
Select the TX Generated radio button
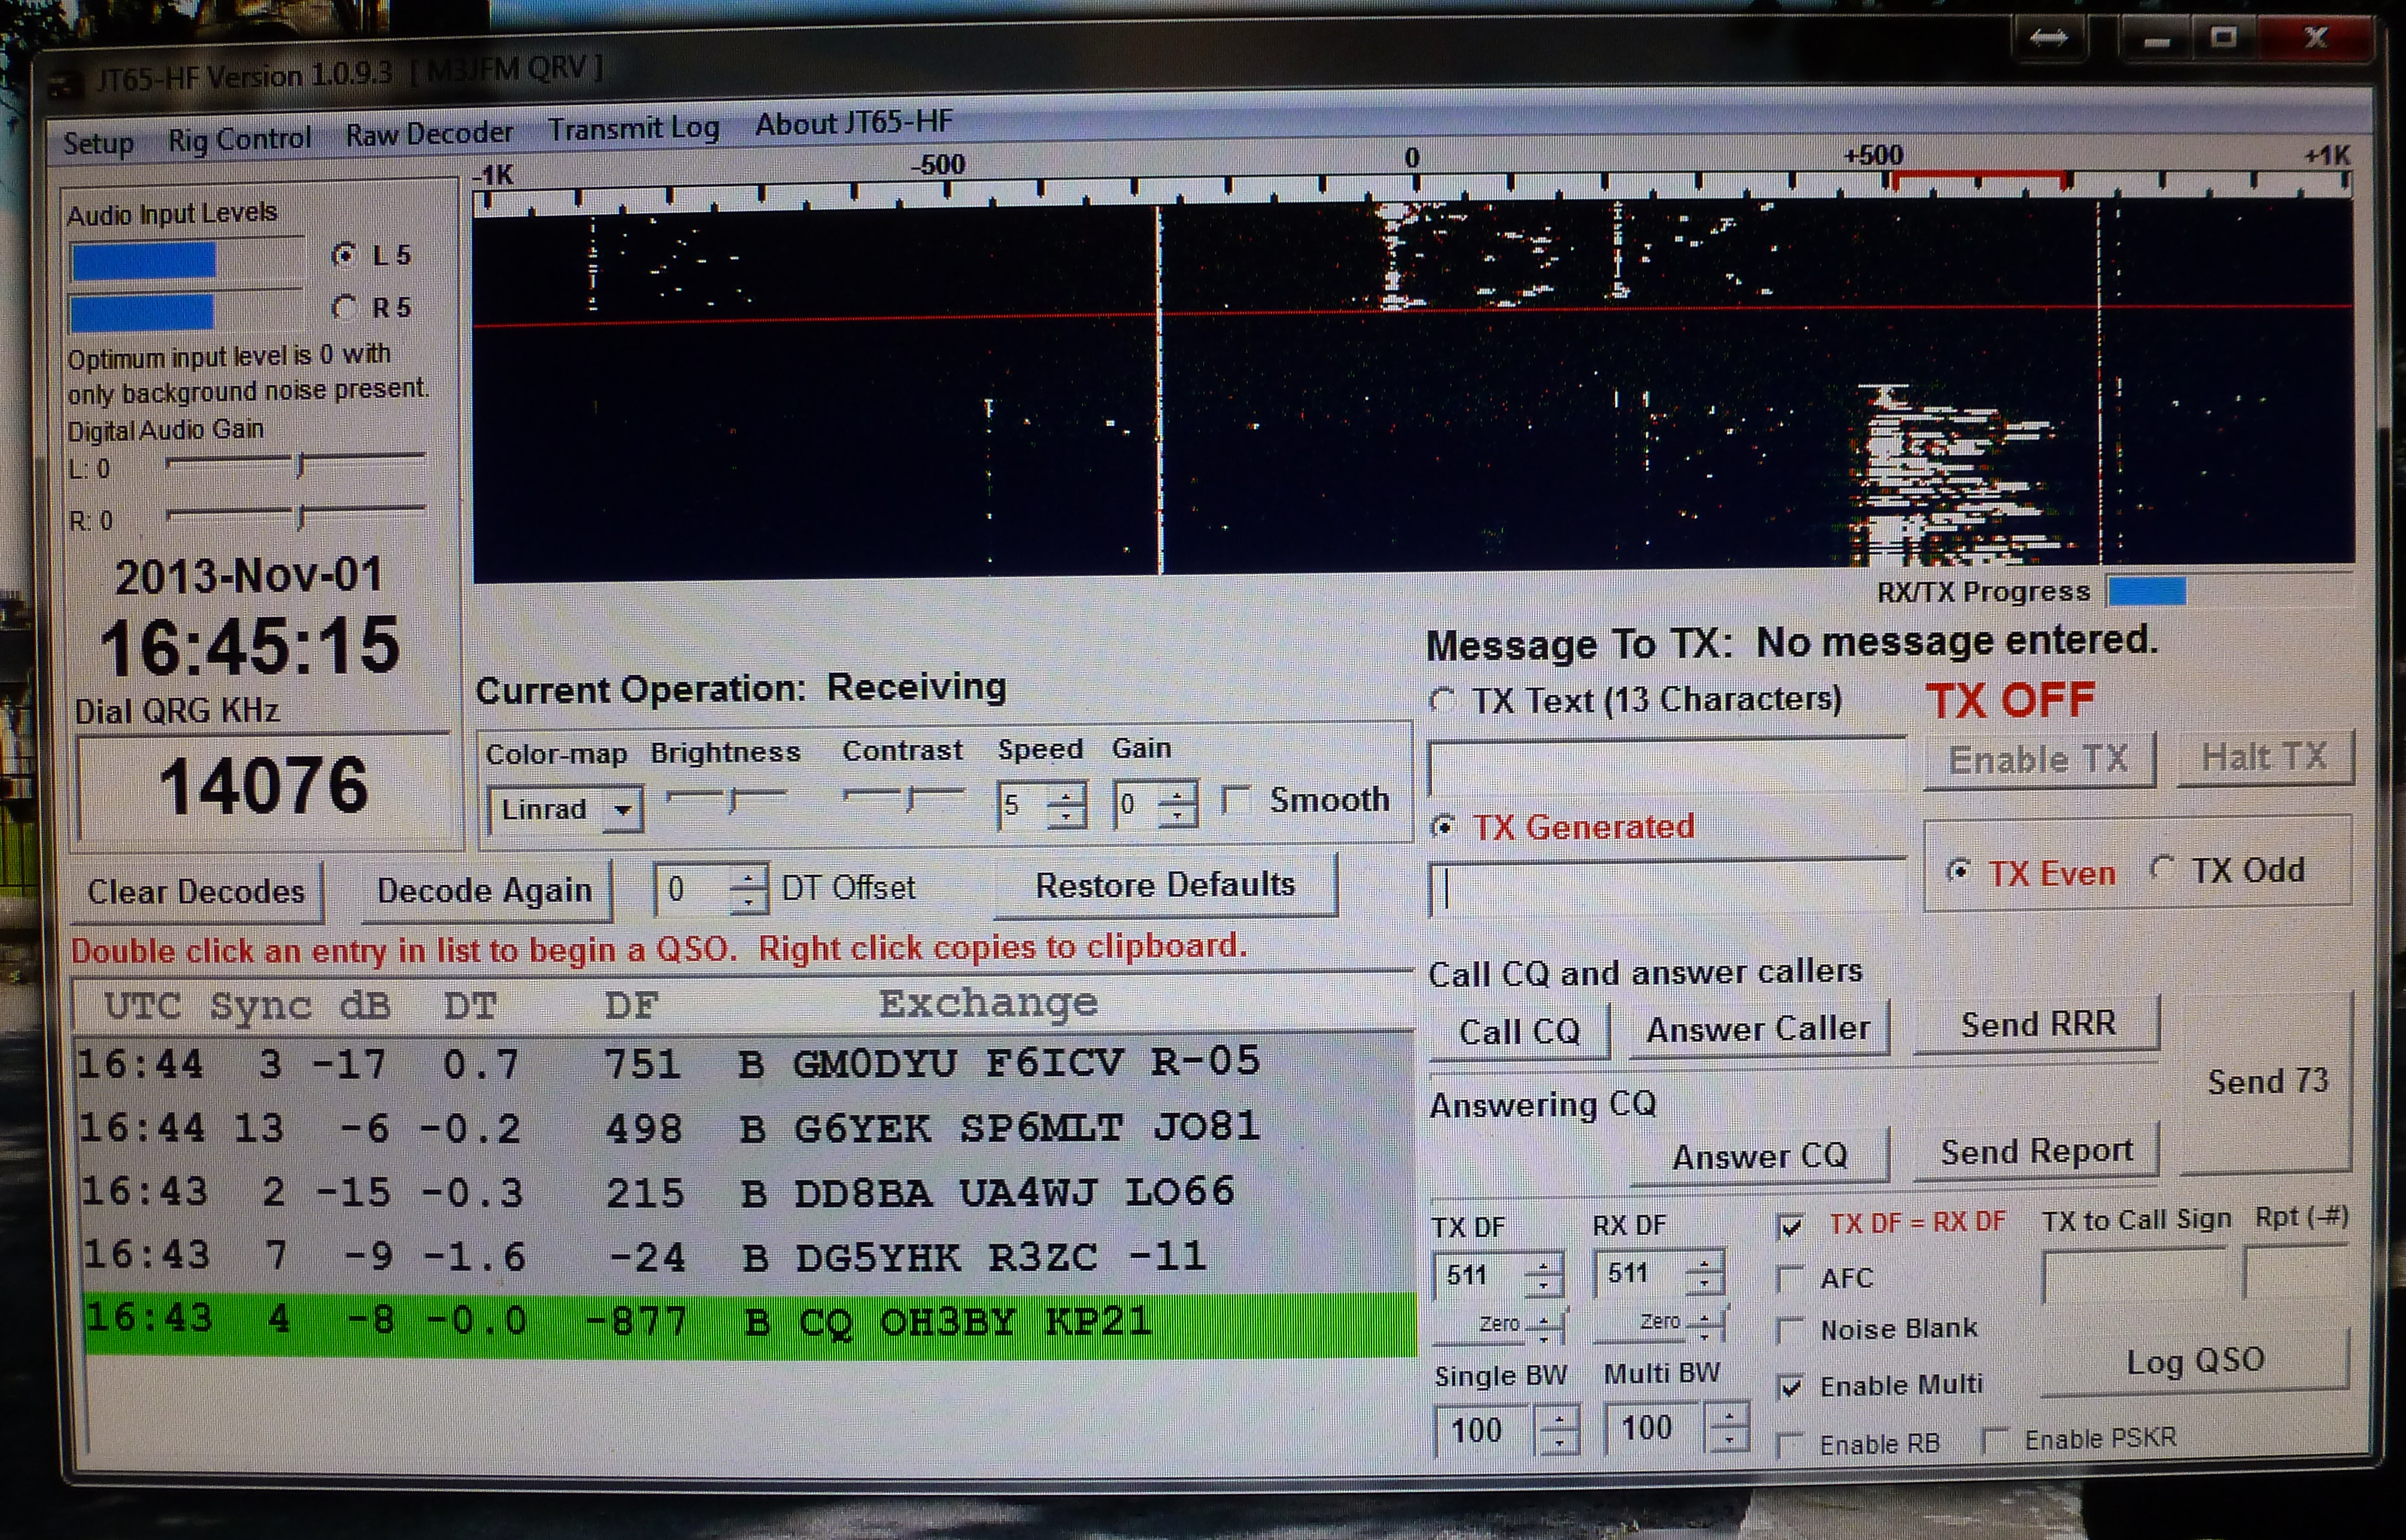click(x=1442, y=827)
